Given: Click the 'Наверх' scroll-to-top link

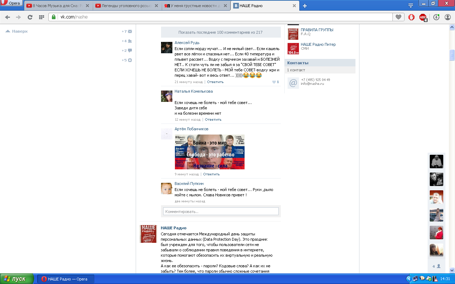Looking at the screenshot, I should pyautogui.click(x=17, y=31).
